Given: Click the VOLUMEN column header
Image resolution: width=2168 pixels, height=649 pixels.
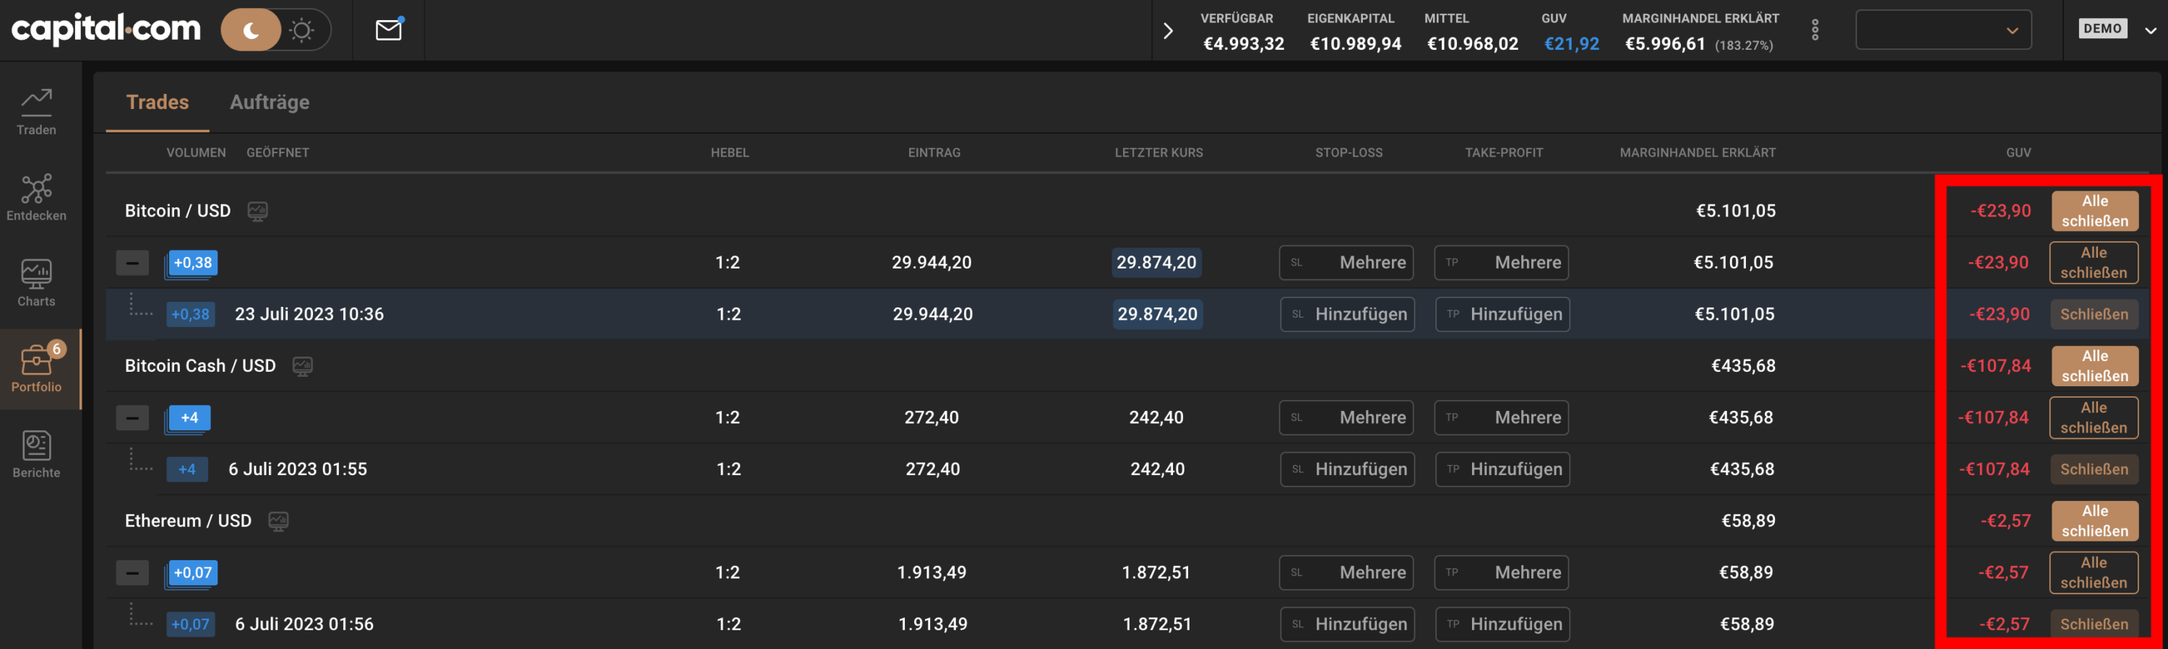Looking at the screenshot, I should coord(196,152).
